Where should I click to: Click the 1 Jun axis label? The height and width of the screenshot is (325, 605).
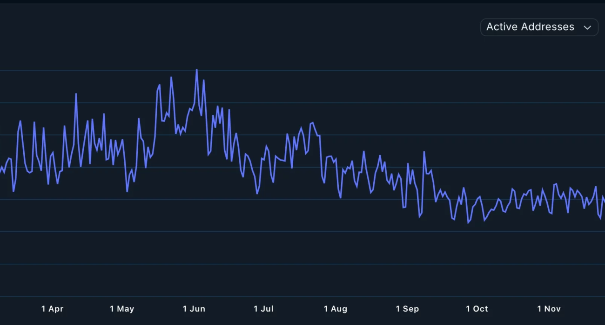click(x=194, y=309)
